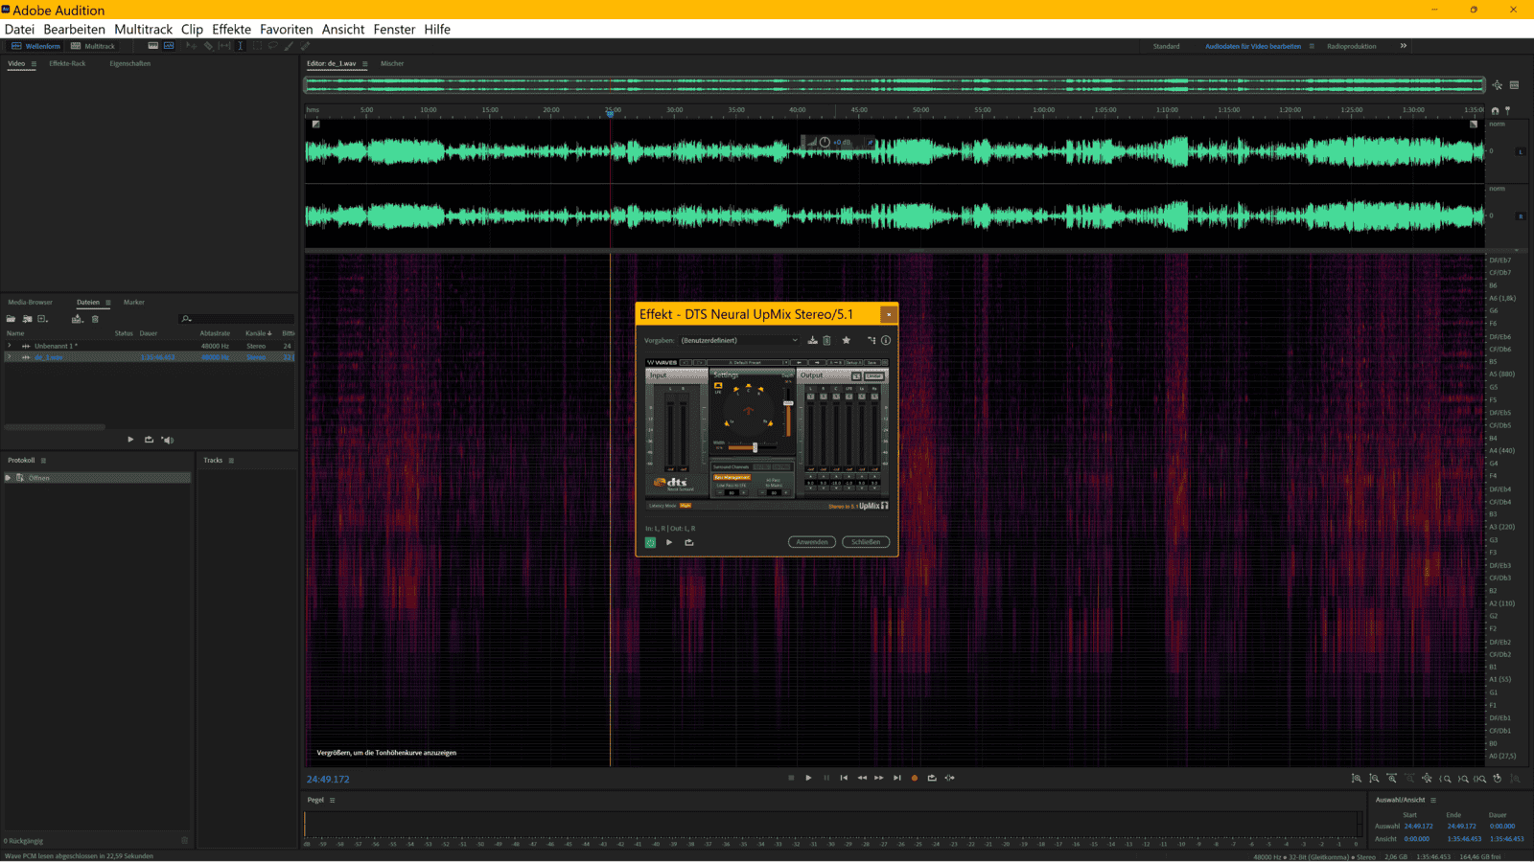Open the Vorgaben preset dropdown
The image size is (1534, 862).
[x=739, y=340]
